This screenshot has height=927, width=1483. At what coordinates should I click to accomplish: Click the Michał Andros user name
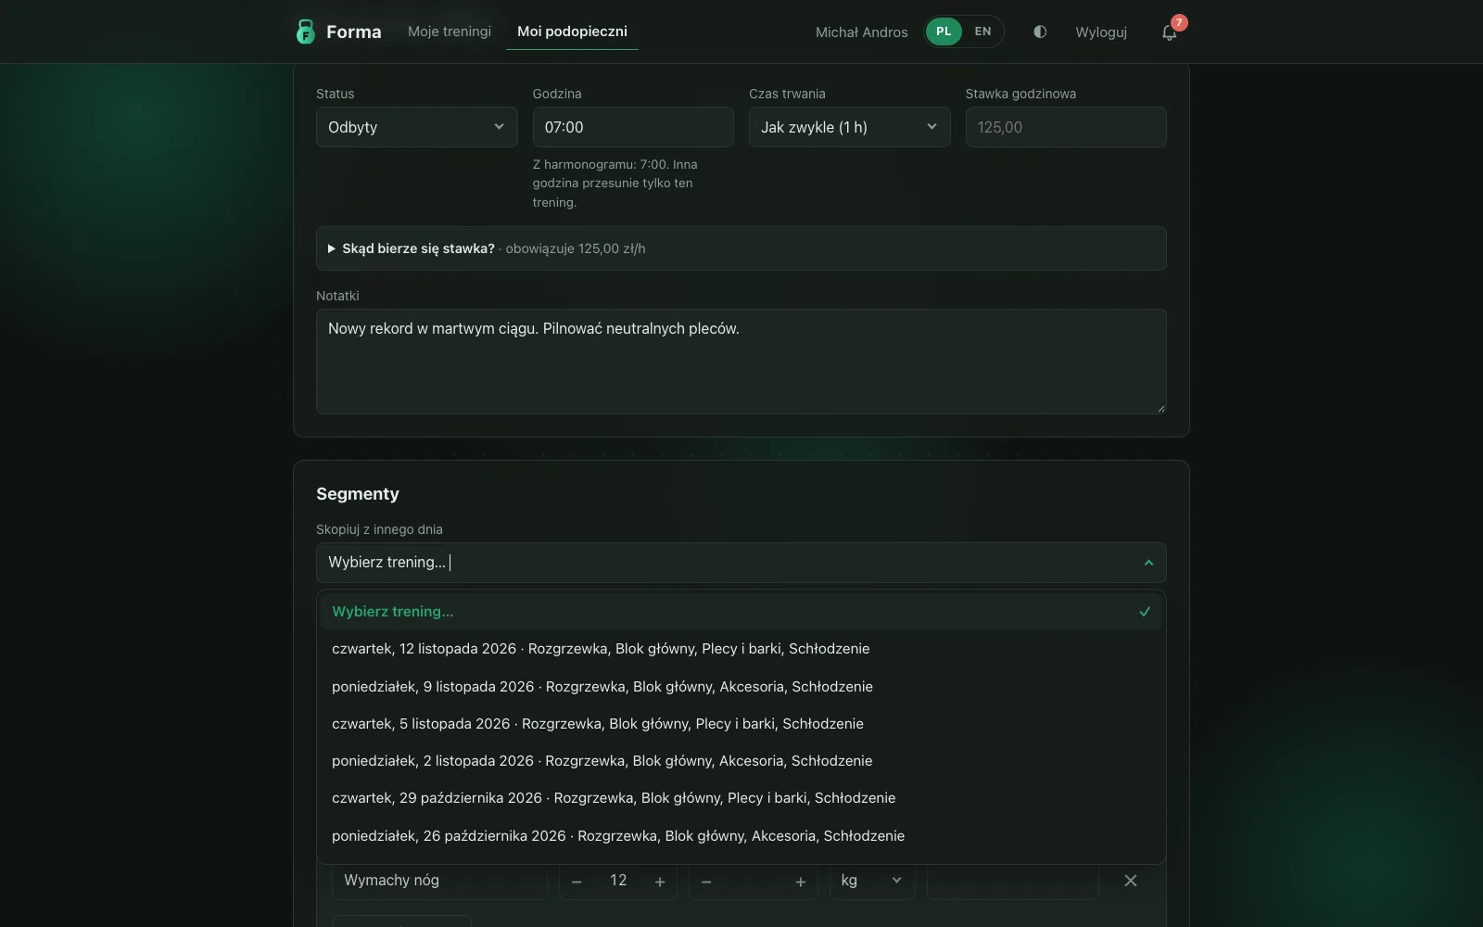pos(861,32)
